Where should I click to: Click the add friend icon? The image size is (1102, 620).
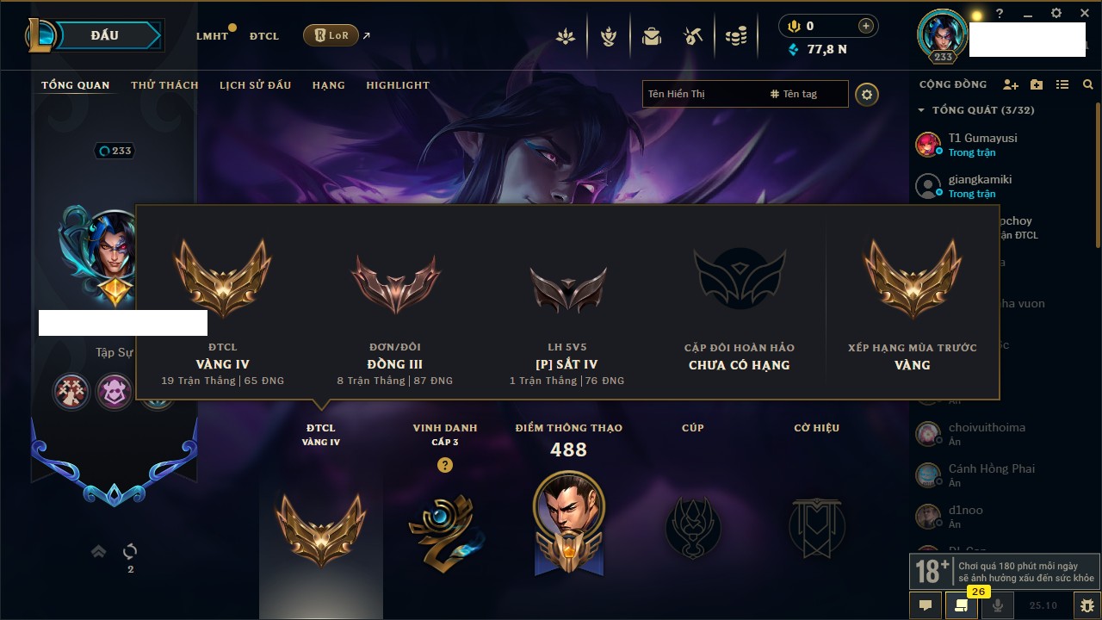pyautogui.click(x=1011, y=84)
